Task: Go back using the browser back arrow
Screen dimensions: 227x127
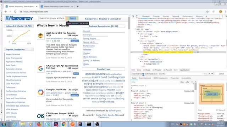Action: pos(6,12)
